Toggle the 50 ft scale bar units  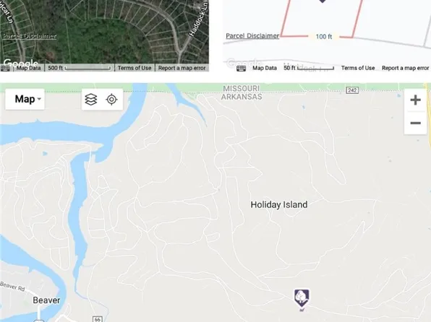(309, 68)
